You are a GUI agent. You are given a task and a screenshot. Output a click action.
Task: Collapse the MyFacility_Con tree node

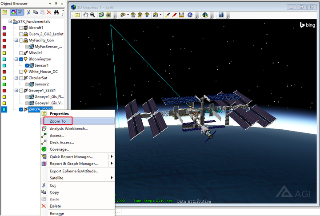[16, 40]
